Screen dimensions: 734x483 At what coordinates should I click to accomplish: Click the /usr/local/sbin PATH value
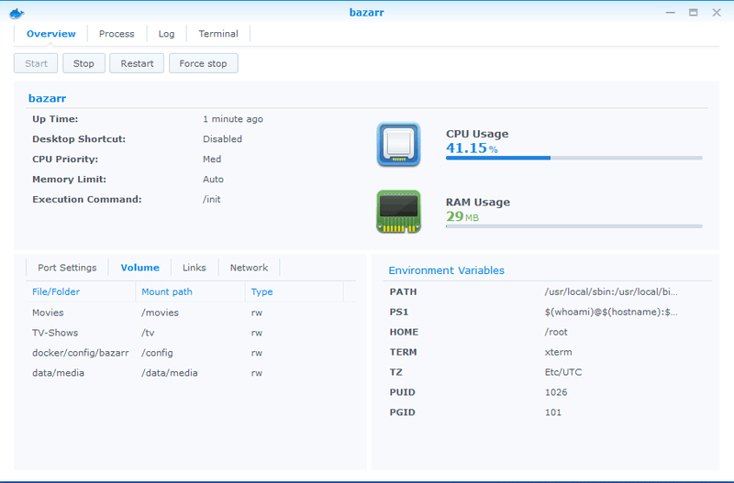(611, 291)
